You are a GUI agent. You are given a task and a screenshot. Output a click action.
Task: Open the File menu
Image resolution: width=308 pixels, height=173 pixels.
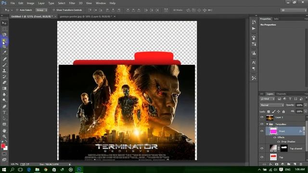click(13, 3)
